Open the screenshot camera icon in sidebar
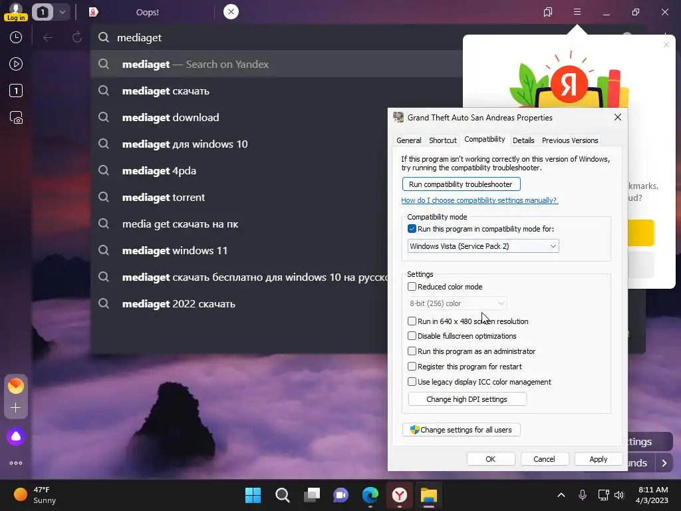The width and height of the screenshot is (681, 511). tap(16, 118)
